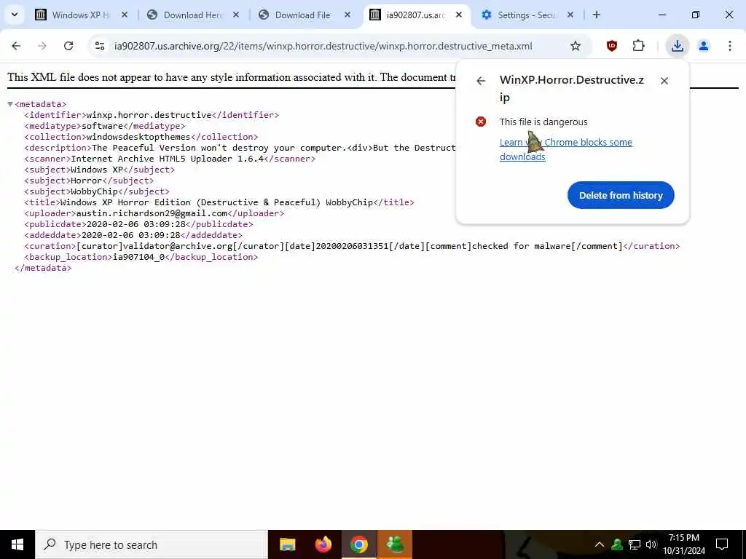Close the Download File tab

point(348,15)
